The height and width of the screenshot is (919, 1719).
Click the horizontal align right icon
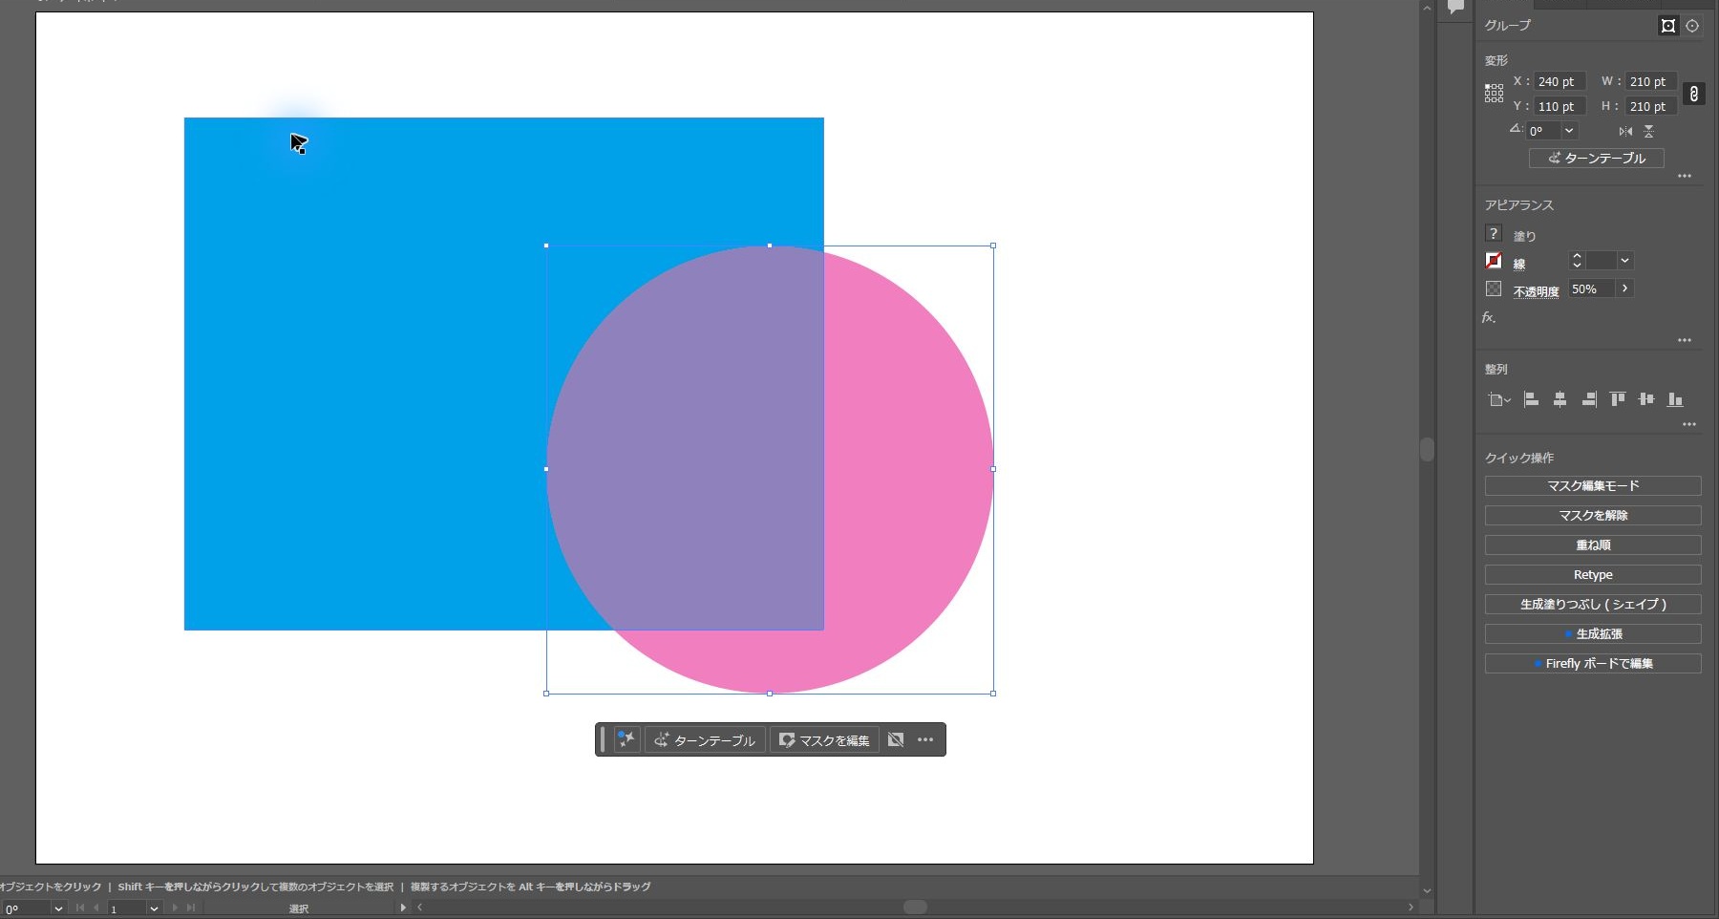click(x=1589, y=399)
